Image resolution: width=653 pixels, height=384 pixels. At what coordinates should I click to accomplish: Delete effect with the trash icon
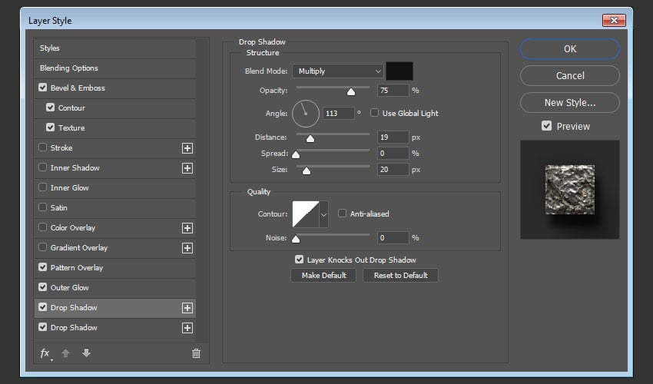click(196, 353)
